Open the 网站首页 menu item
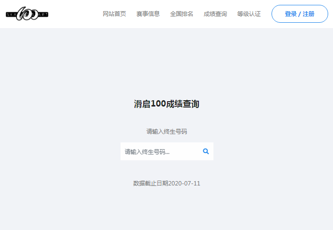 [114, 14]
